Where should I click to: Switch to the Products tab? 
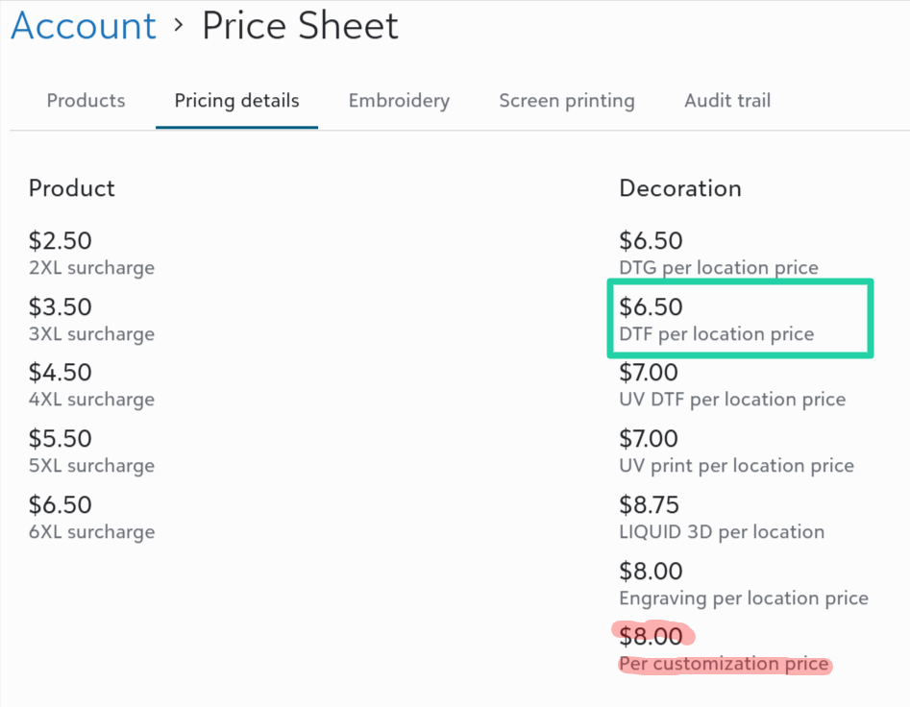(86, 101)
